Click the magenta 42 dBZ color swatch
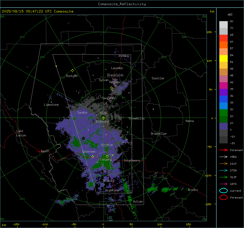Screen dimensions: 244x228 point(223,85)
